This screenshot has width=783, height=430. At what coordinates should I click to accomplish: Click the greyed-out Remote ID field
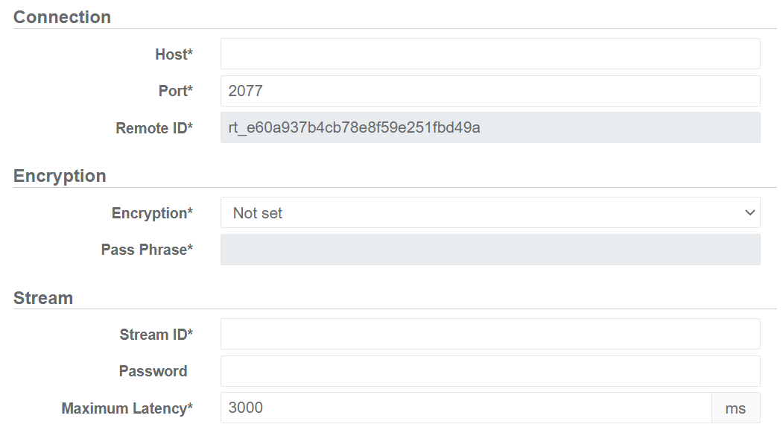[490, 127]
